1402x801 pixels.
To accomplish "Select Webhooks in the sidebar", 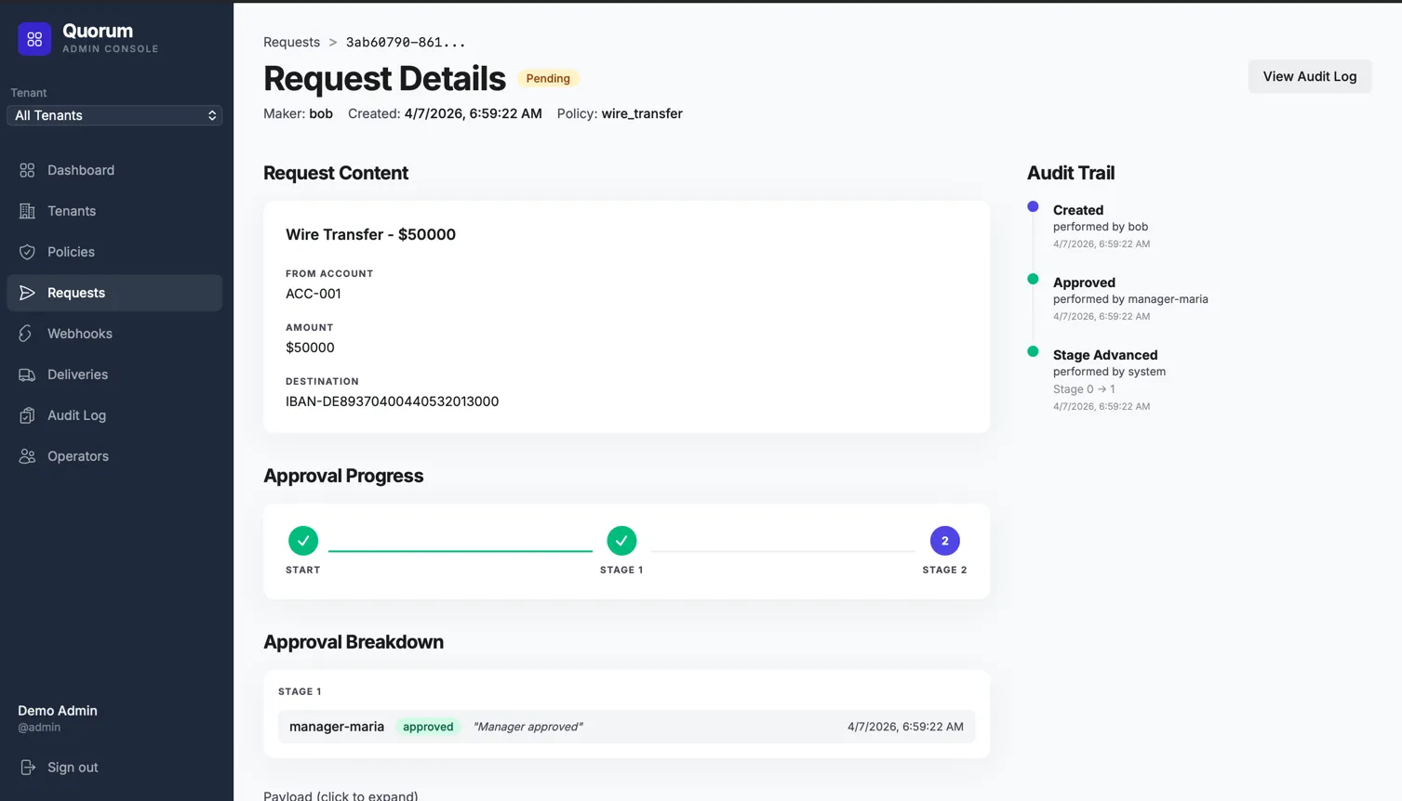I will click(114, 334).
